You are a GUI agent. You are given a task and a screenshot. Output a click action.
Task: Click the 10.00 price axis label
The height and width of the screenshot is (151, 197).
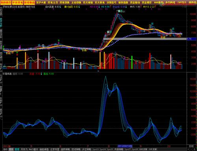(x=193, y=14)
